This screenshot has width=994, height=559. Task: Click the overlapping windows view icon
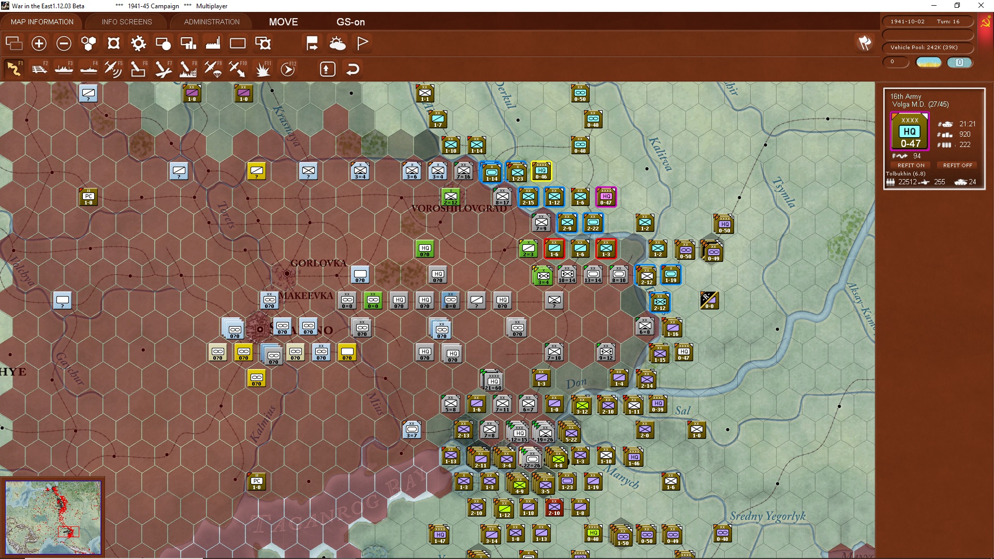coord(14,43)
